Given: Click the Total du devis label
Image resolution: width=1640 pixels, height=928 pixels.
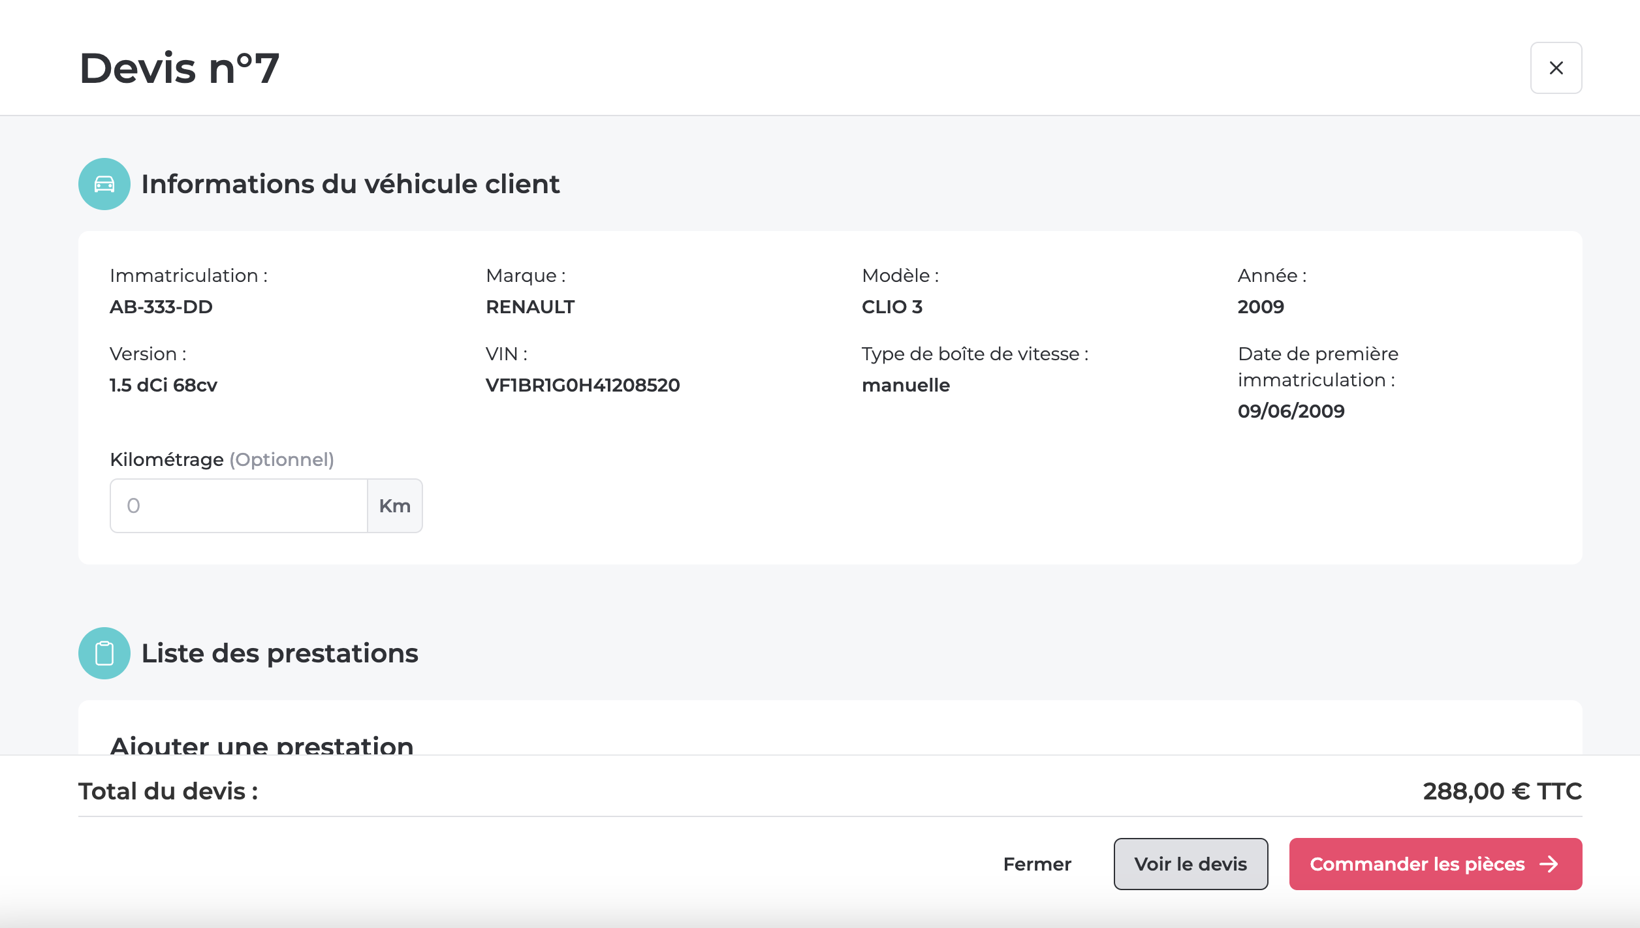Looking at the screenshot, I should pyautogui.click(x=168, y=791).
